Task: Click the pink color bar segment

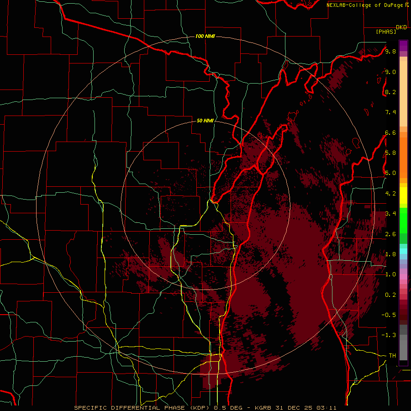Action: click(x=403, y=277)
